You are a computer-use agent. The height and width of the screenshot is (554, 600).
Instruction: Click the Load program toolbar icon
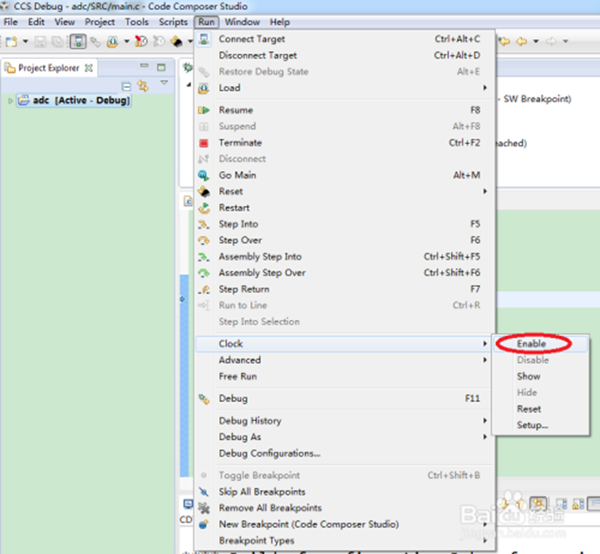pyautogui.click(x=112, y=41)
